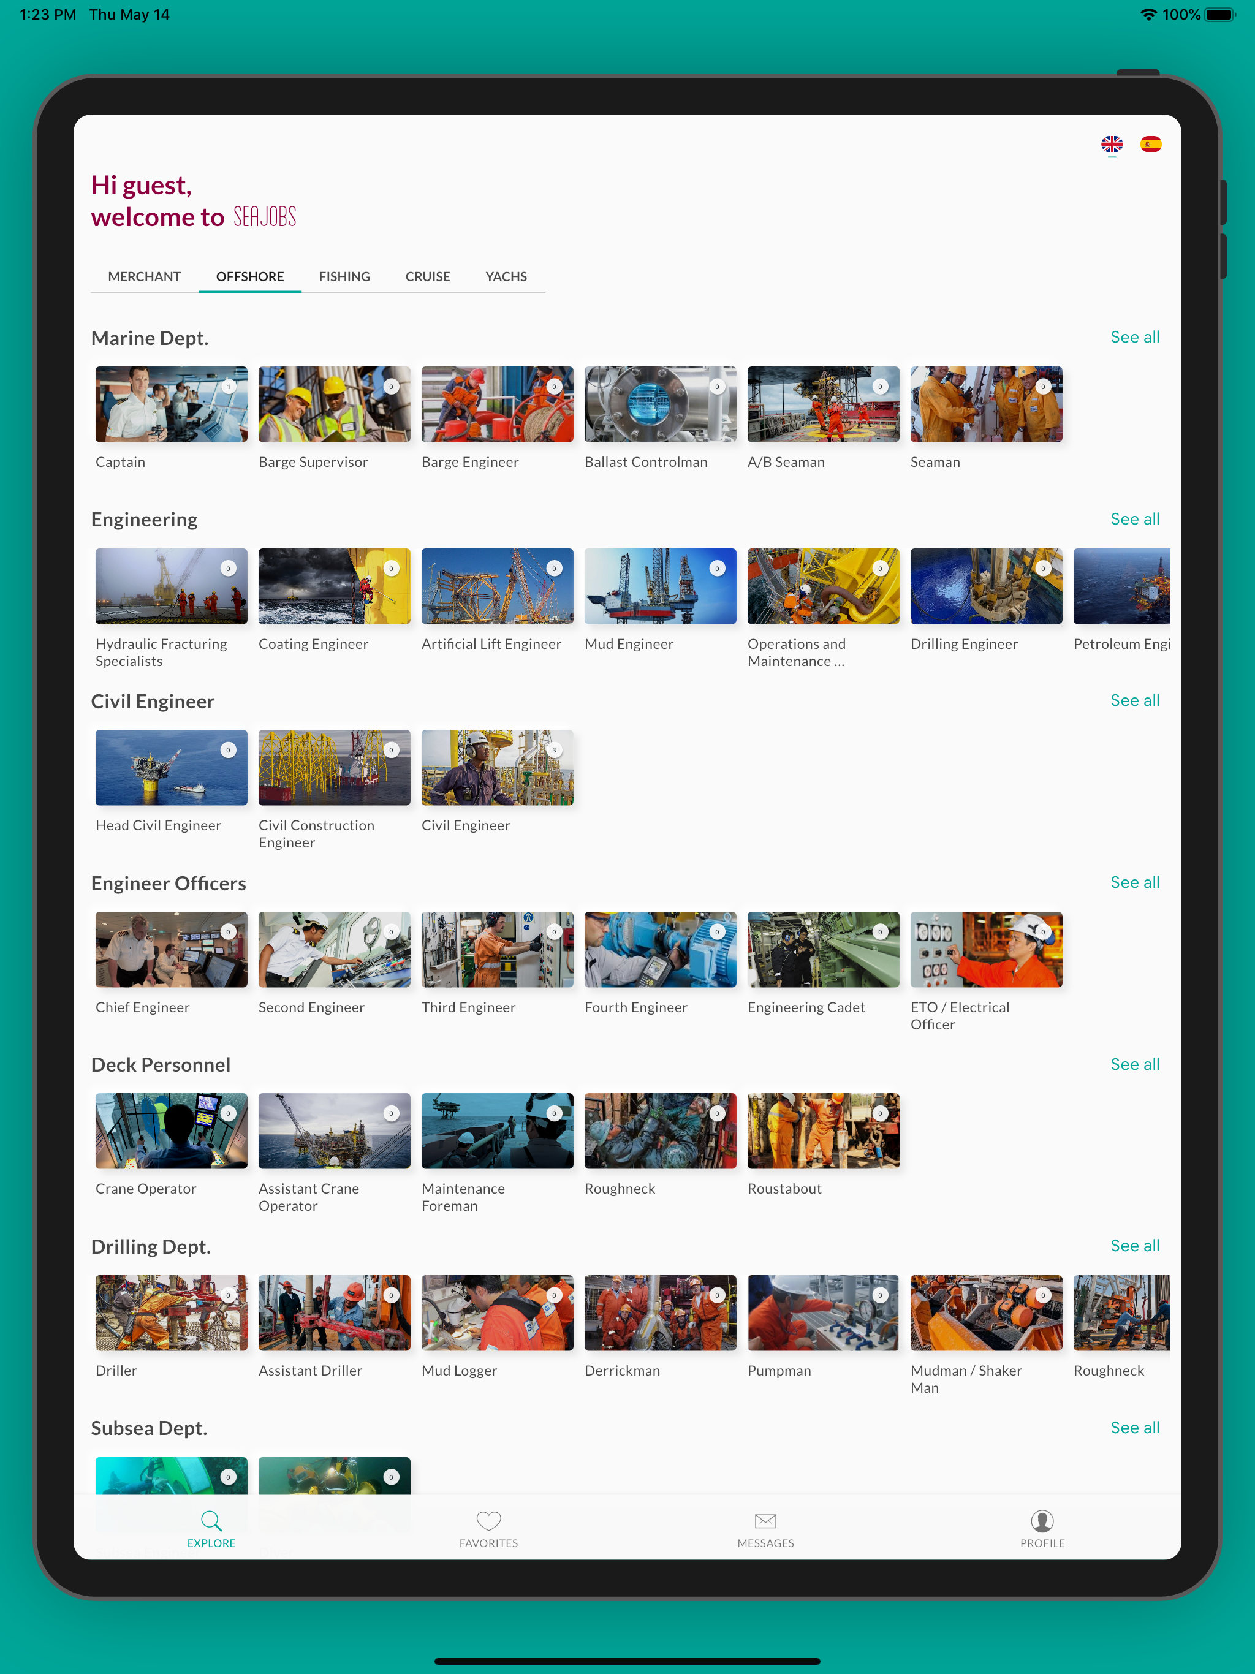Viewport: 1255px width, 1674px height.
Task: See all Engineering jobs
Action: 1135,519
